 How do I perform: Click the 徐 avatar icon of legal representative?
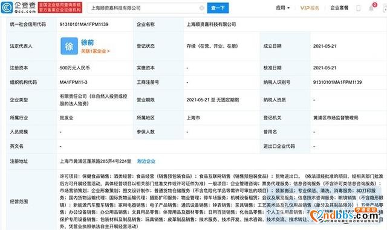tap(69, 46)
